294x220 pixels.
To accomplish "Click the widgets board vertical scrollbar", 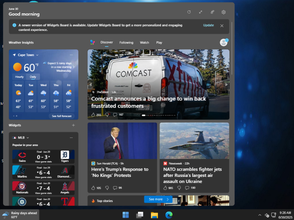I will coord(232,48).
